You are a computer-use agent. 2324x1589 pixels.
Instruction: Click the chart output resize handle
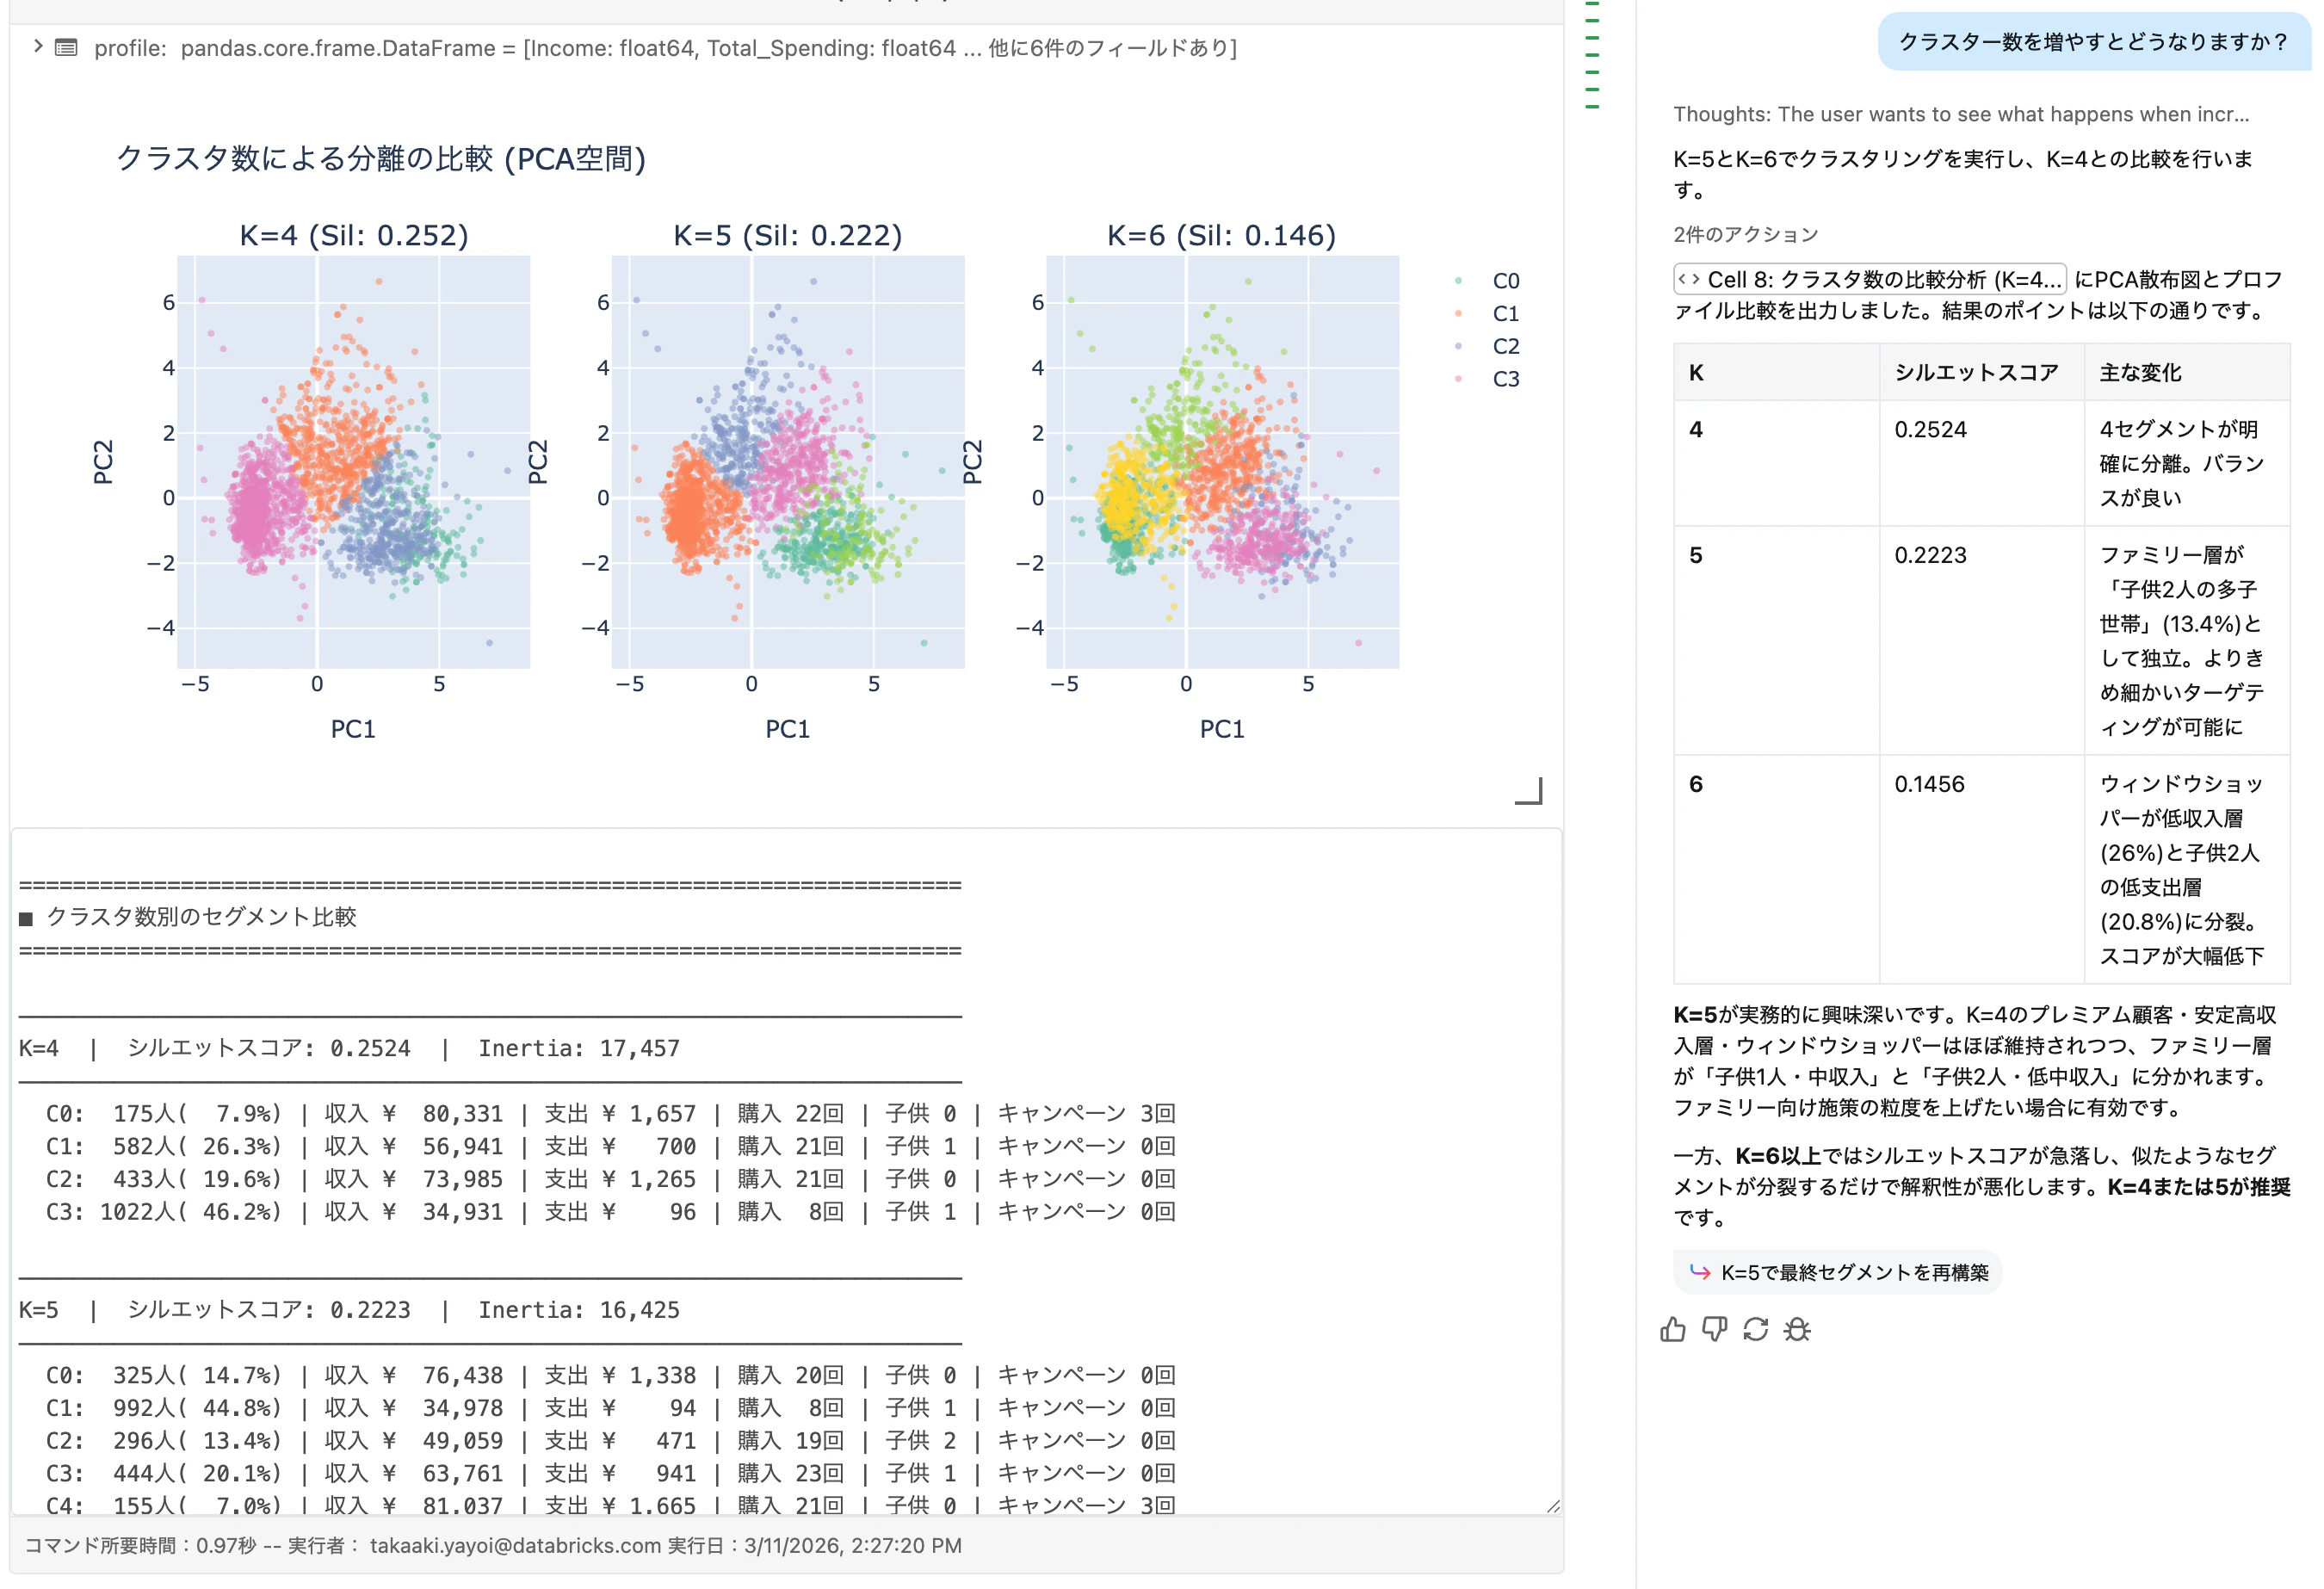[1530, 791]
